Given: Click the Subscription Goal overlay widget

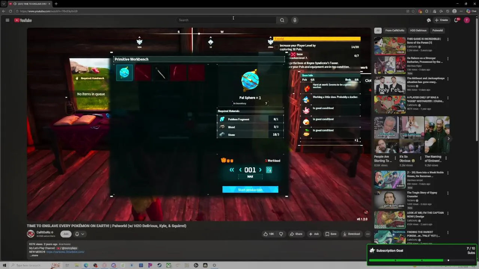Looking at the screenshot, I should [x=422, y=255].
